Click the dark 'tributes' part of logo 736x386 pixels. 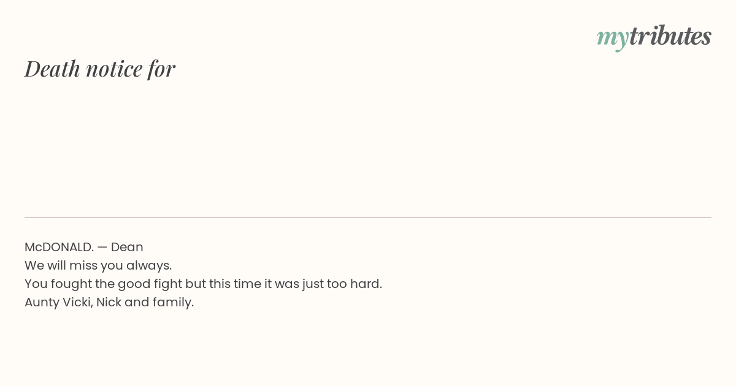coord(670,36)
